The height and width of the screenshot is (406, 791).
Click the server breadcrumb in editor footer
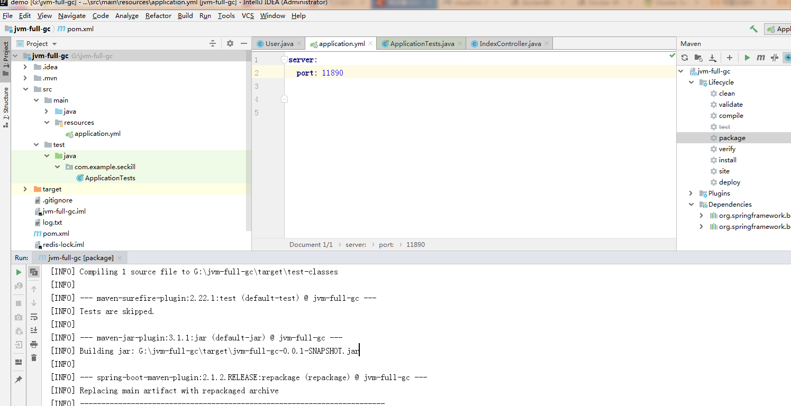click(356, 245)
